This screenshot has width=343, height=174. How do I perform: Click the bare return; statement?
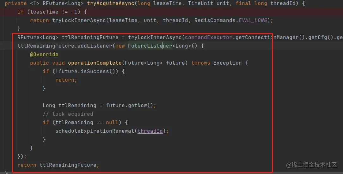pos(66,80)
